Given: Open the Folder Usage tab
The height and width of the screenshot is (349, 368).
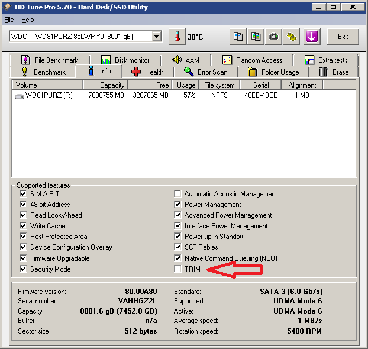Looking at the screenshot, I should [x=273, y=72].
